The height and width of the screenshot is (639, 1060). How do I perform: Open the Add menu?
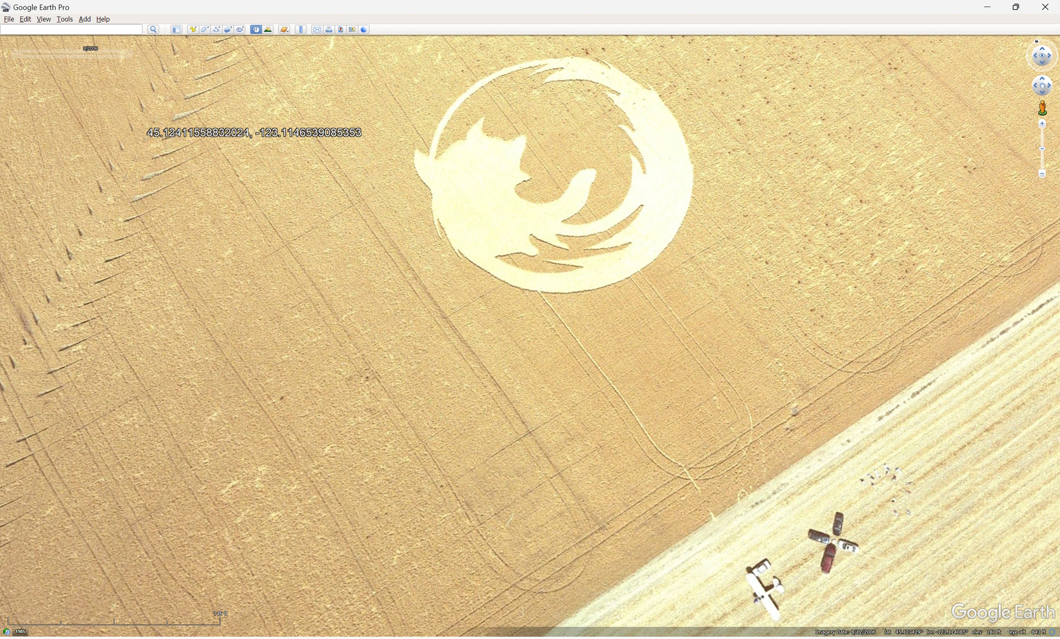point(85,19)
